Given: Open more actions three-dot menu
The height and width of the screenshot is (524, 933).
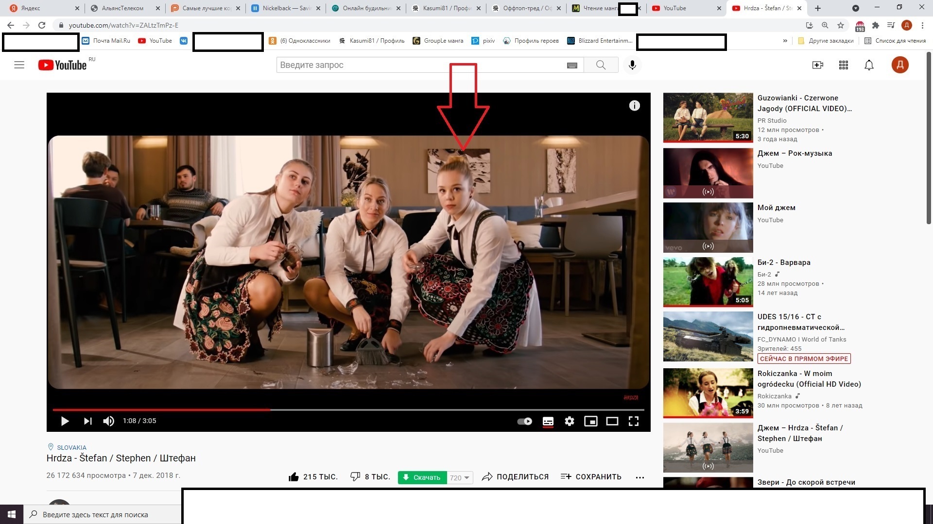Looking at the screenshot, I should 640,477.
